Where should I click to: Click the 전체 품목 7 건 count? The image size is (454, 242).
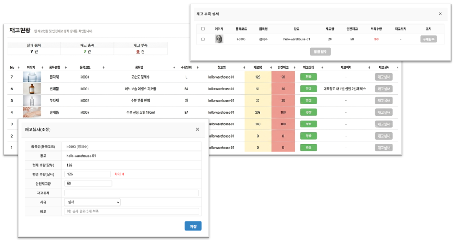point(34,52)
